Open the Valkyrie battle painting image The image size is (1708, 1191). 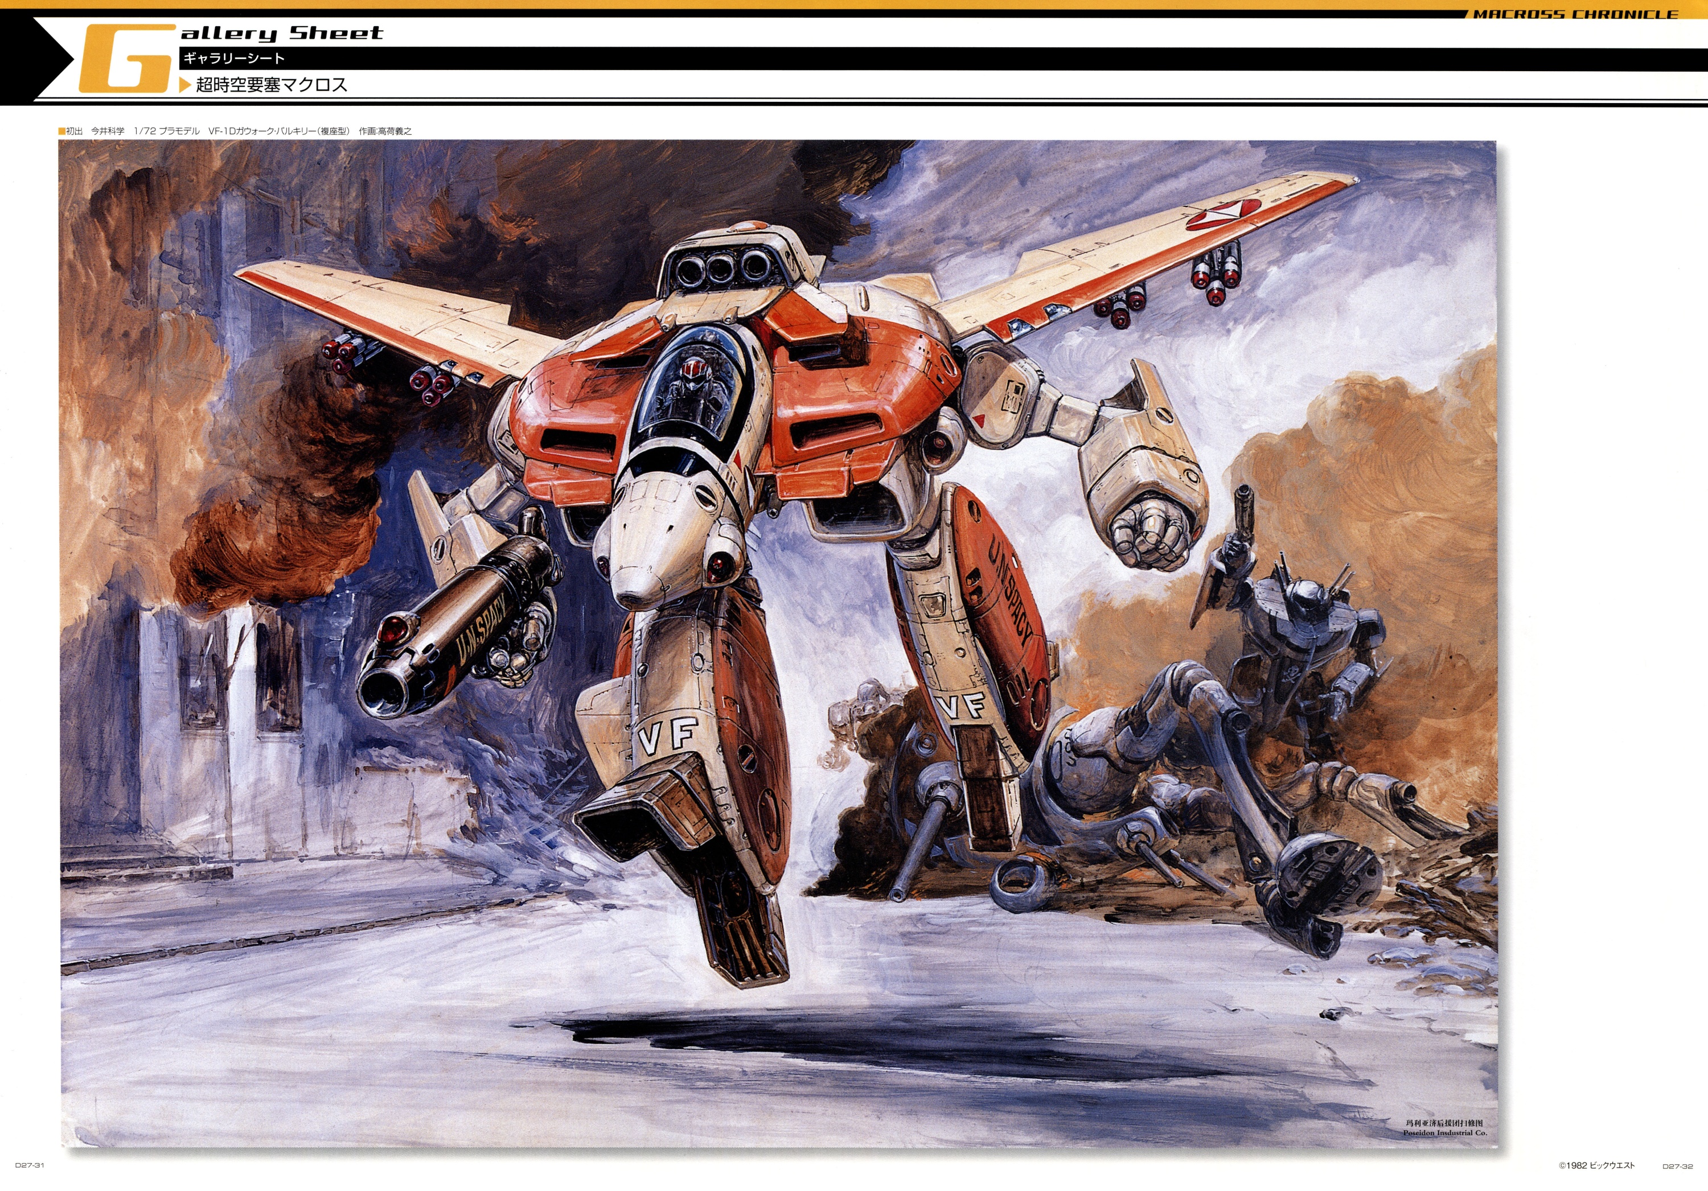point(778,643)
